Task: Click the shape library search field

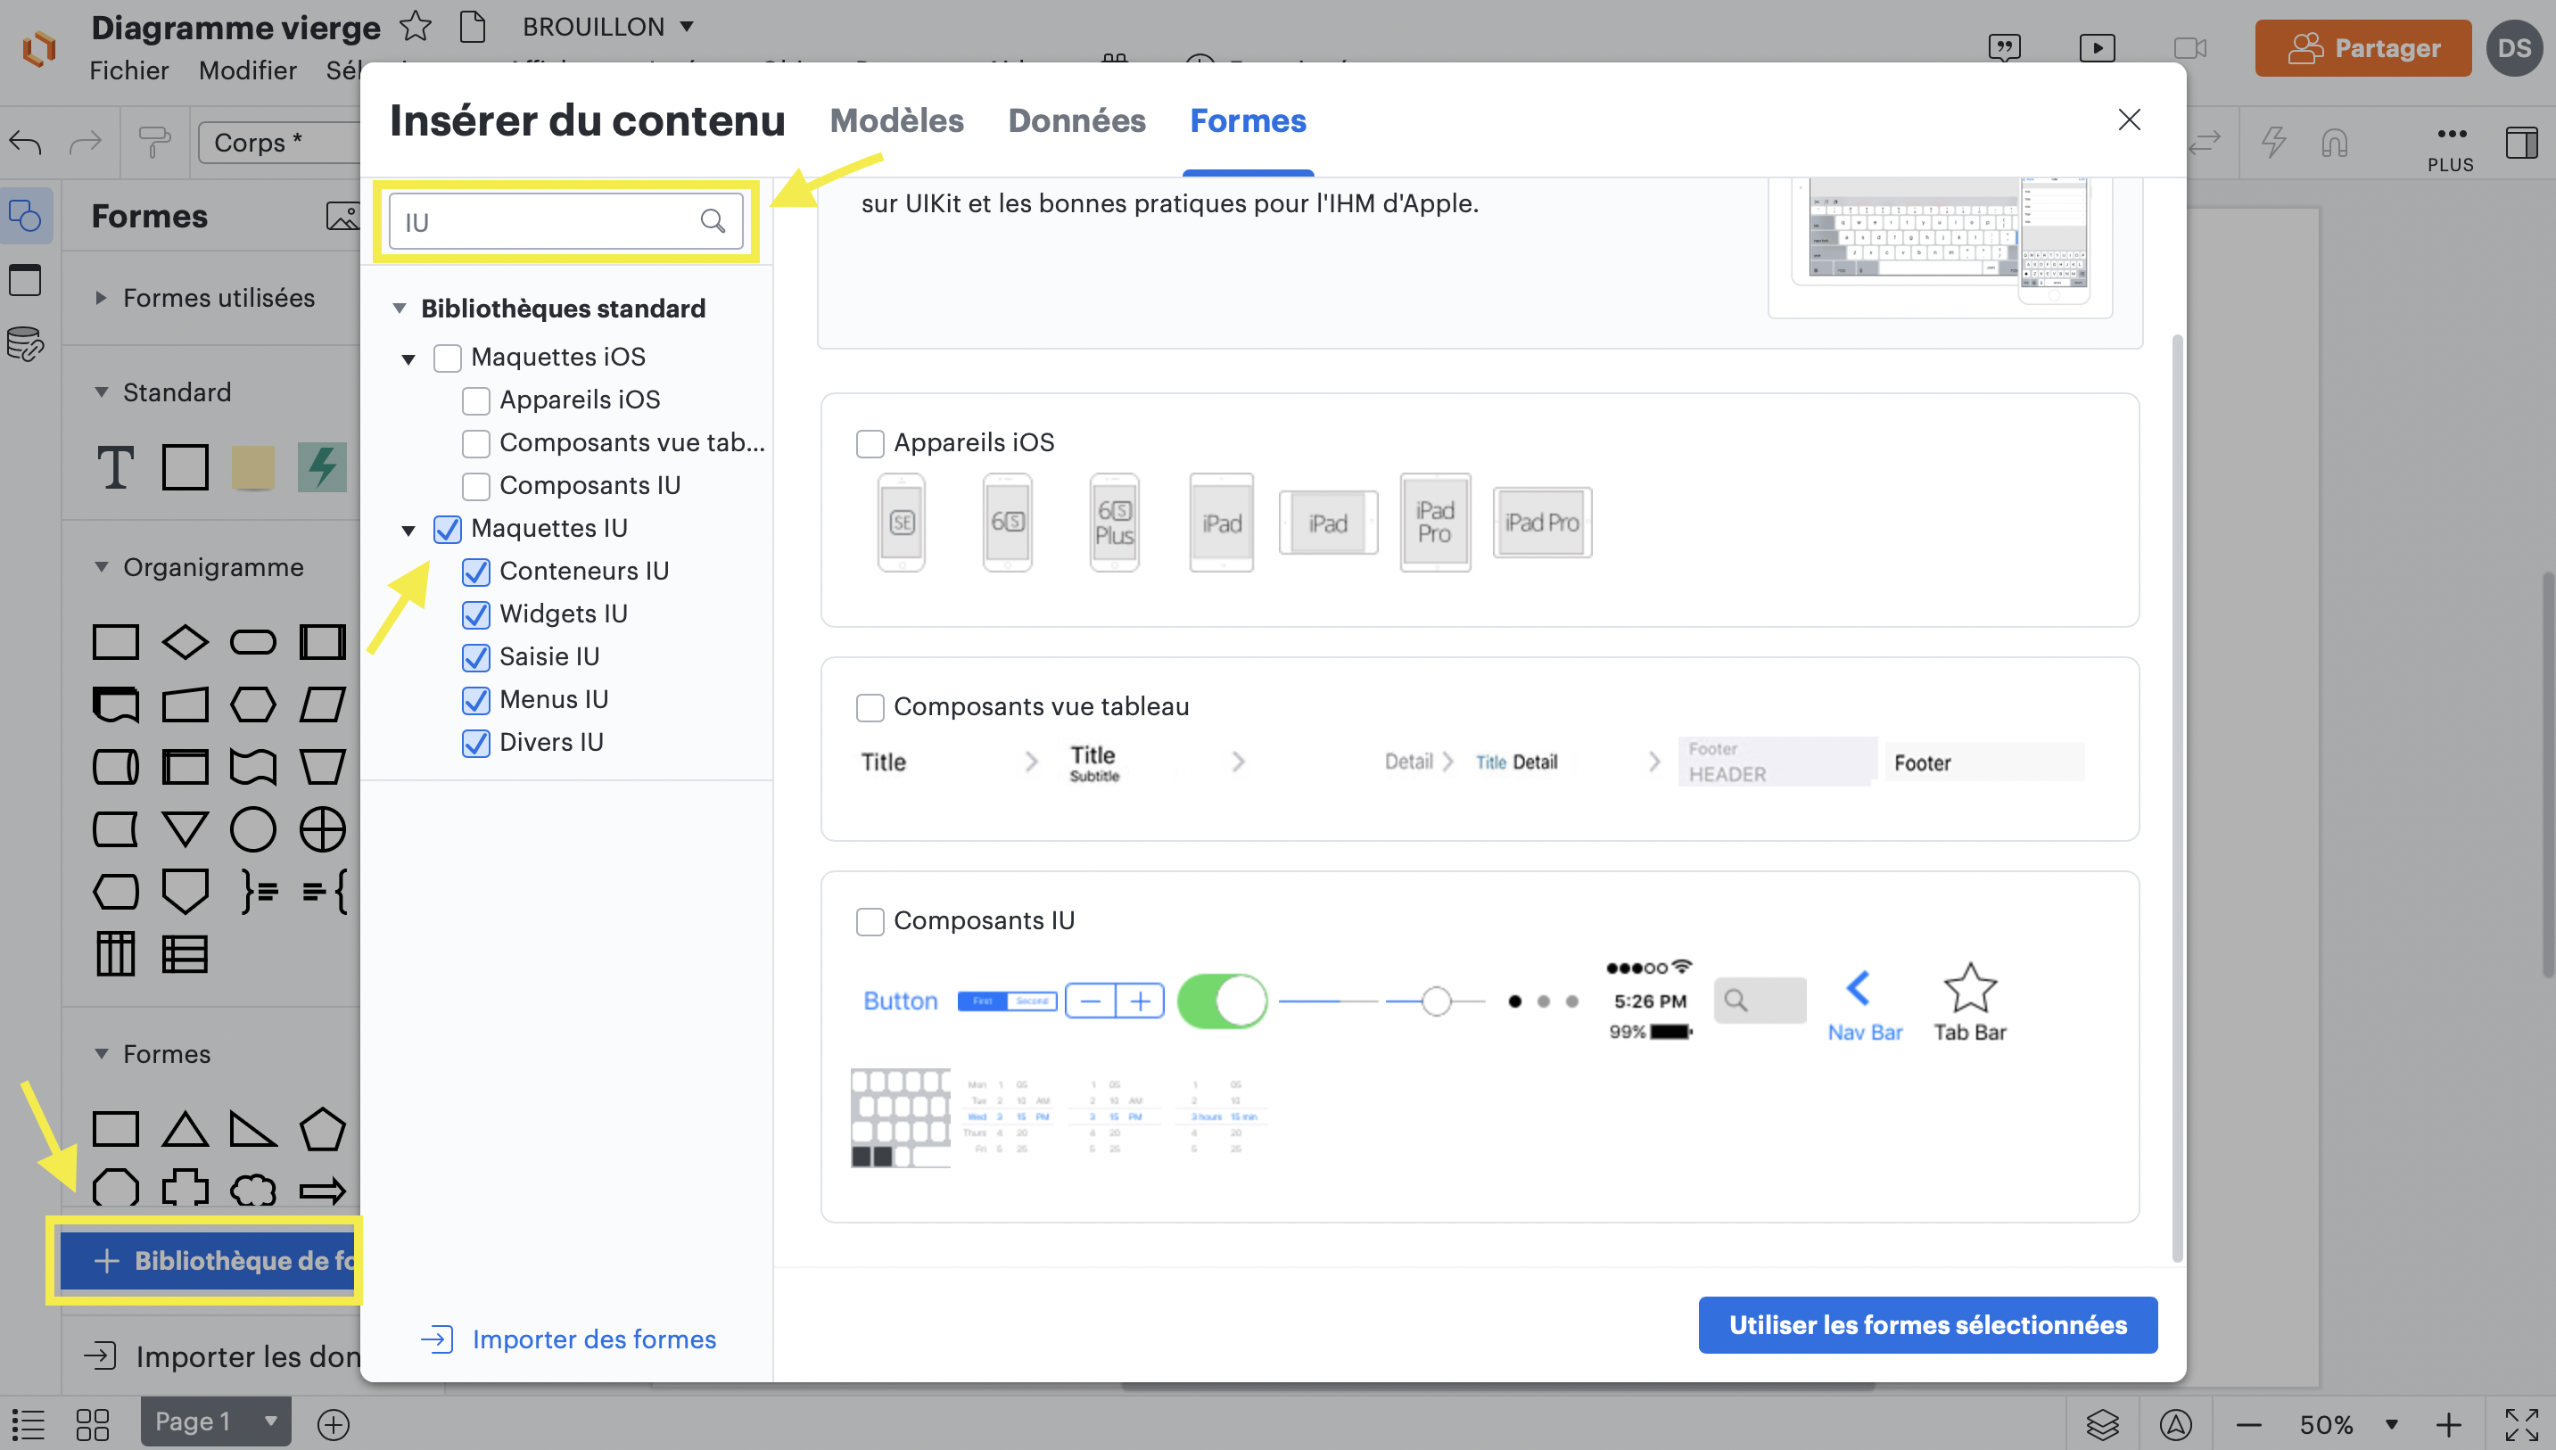Action: click(x=548, y=221)
